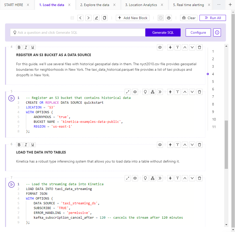Click Add New Block
Image resolution: width=235 pixels, height=232 pixels.
pos(132,18)
